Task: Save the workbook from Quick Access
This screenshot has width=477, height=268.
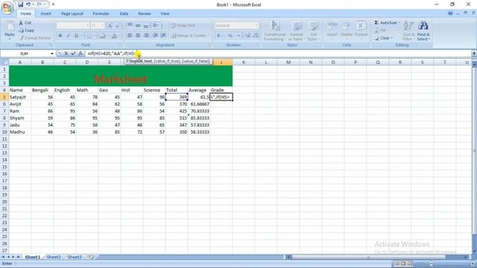Action: click(x=20, y=4)
